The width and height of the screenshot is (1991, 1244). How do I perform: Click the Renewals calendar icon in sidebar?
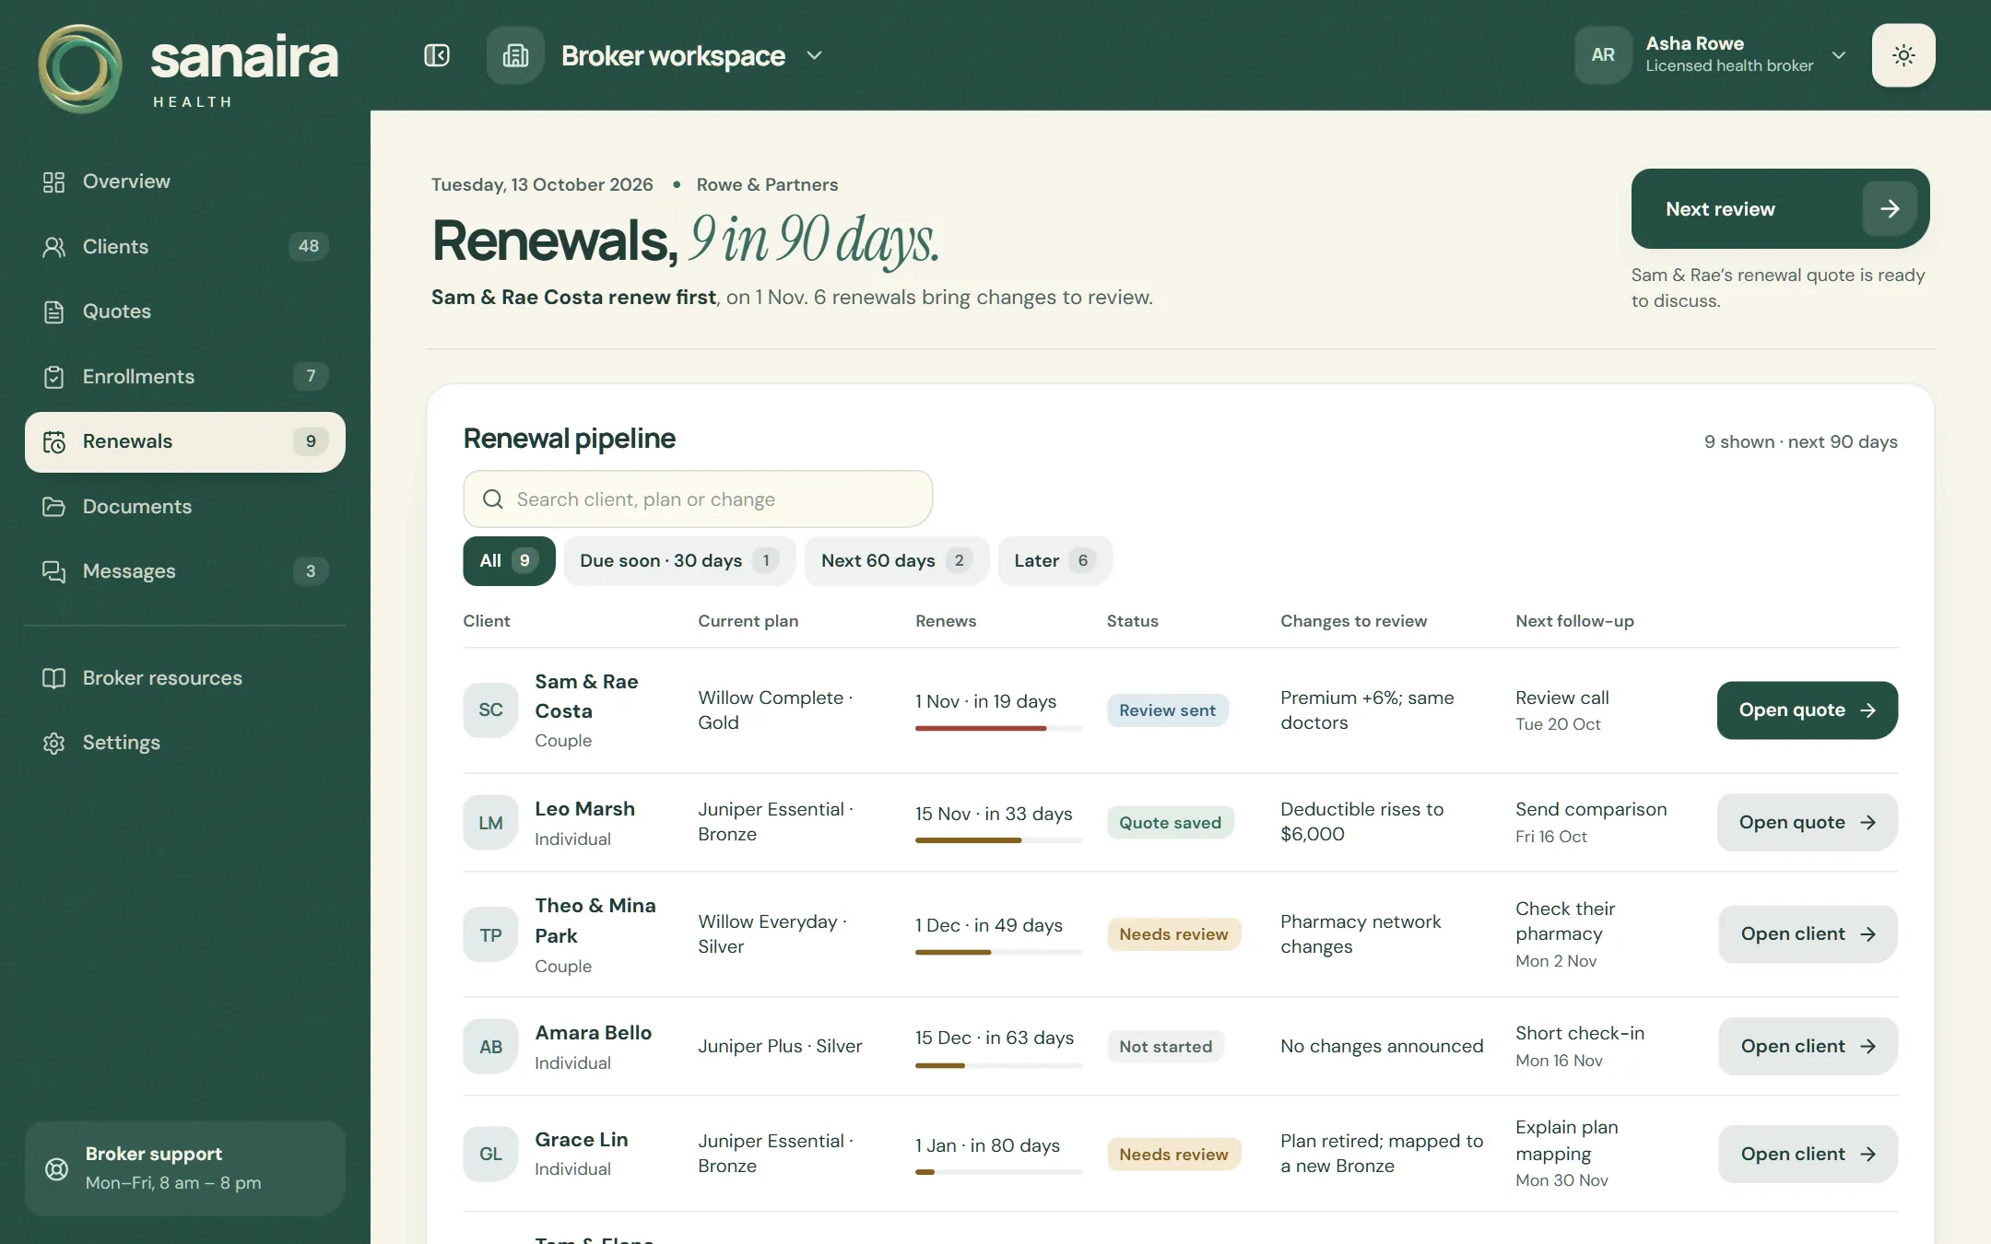[54, 442]
